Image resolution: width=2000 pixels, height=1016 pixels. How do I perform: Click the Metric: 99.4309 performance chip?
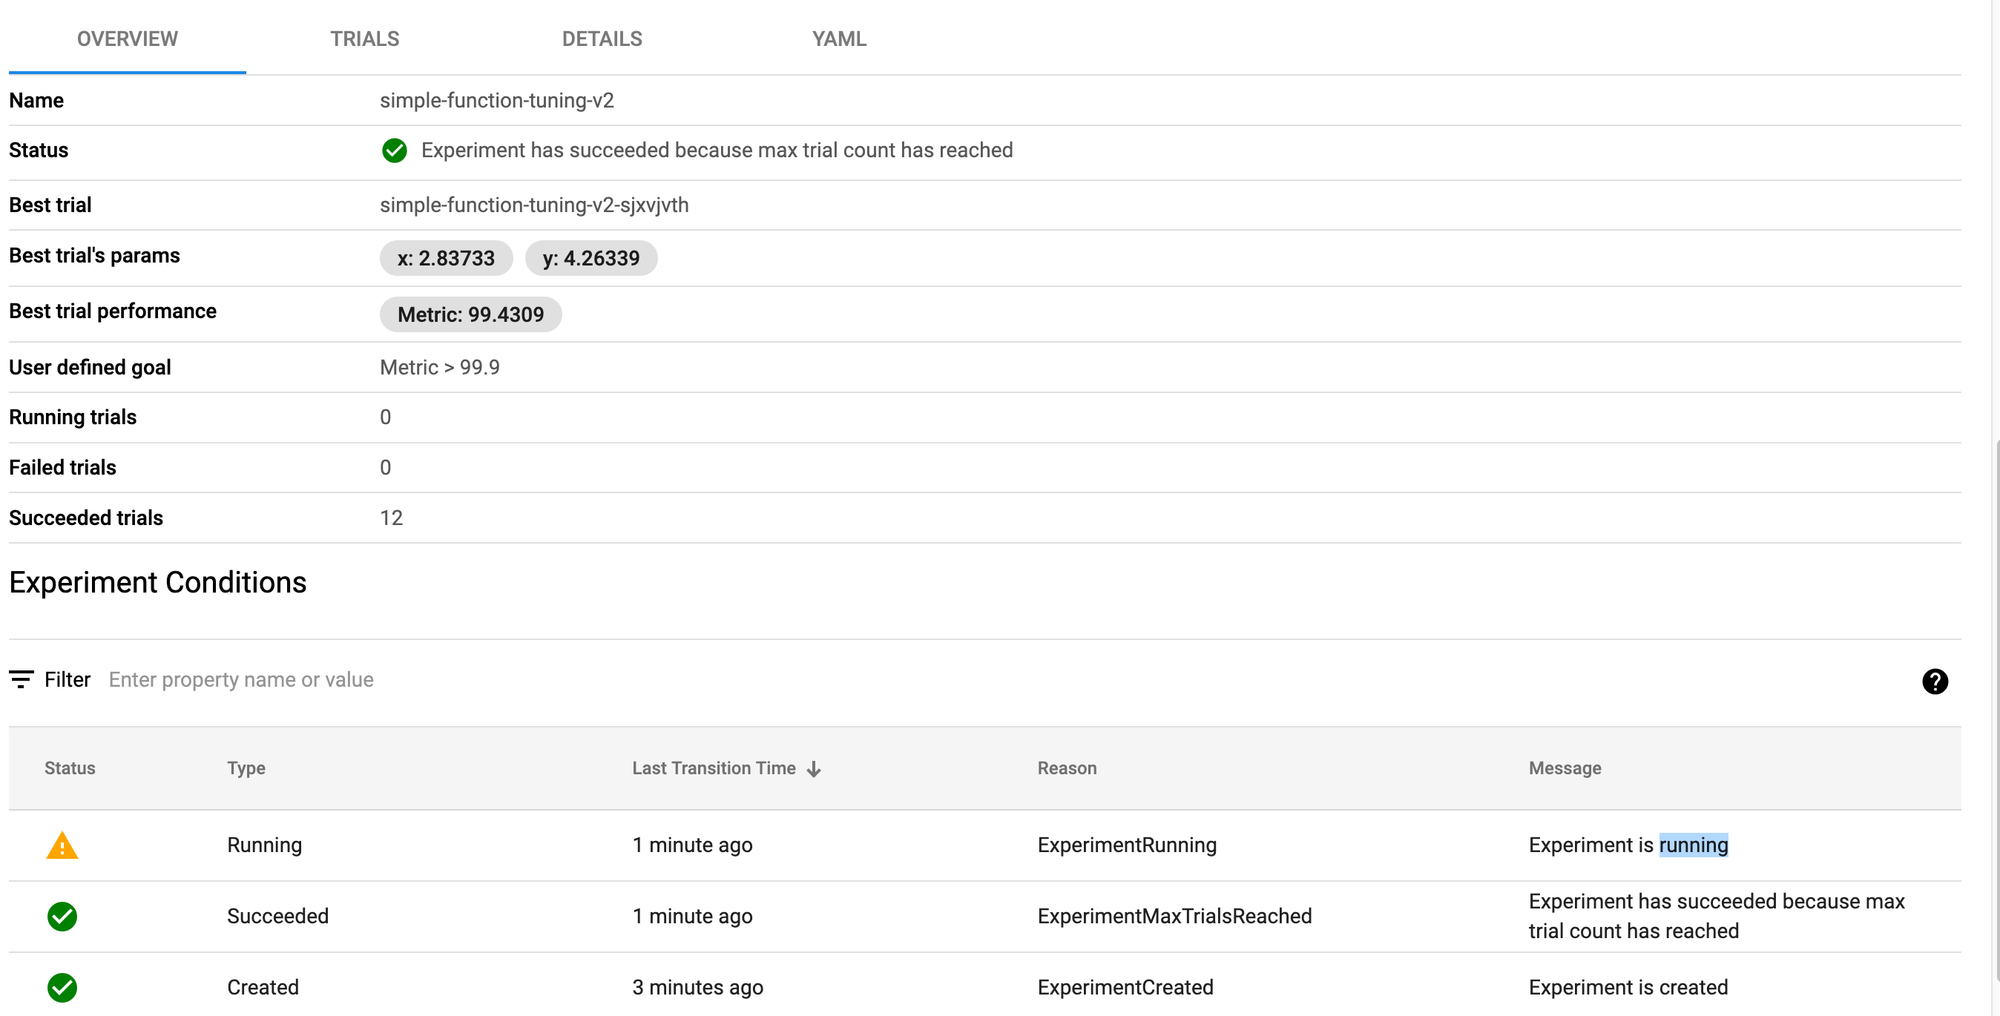point(470,314)
